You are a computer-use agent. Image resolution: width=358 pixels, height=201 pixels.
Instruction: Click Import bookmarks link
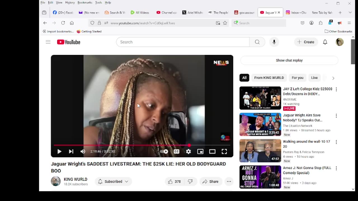pyautogui.click(x=58, y=31)
